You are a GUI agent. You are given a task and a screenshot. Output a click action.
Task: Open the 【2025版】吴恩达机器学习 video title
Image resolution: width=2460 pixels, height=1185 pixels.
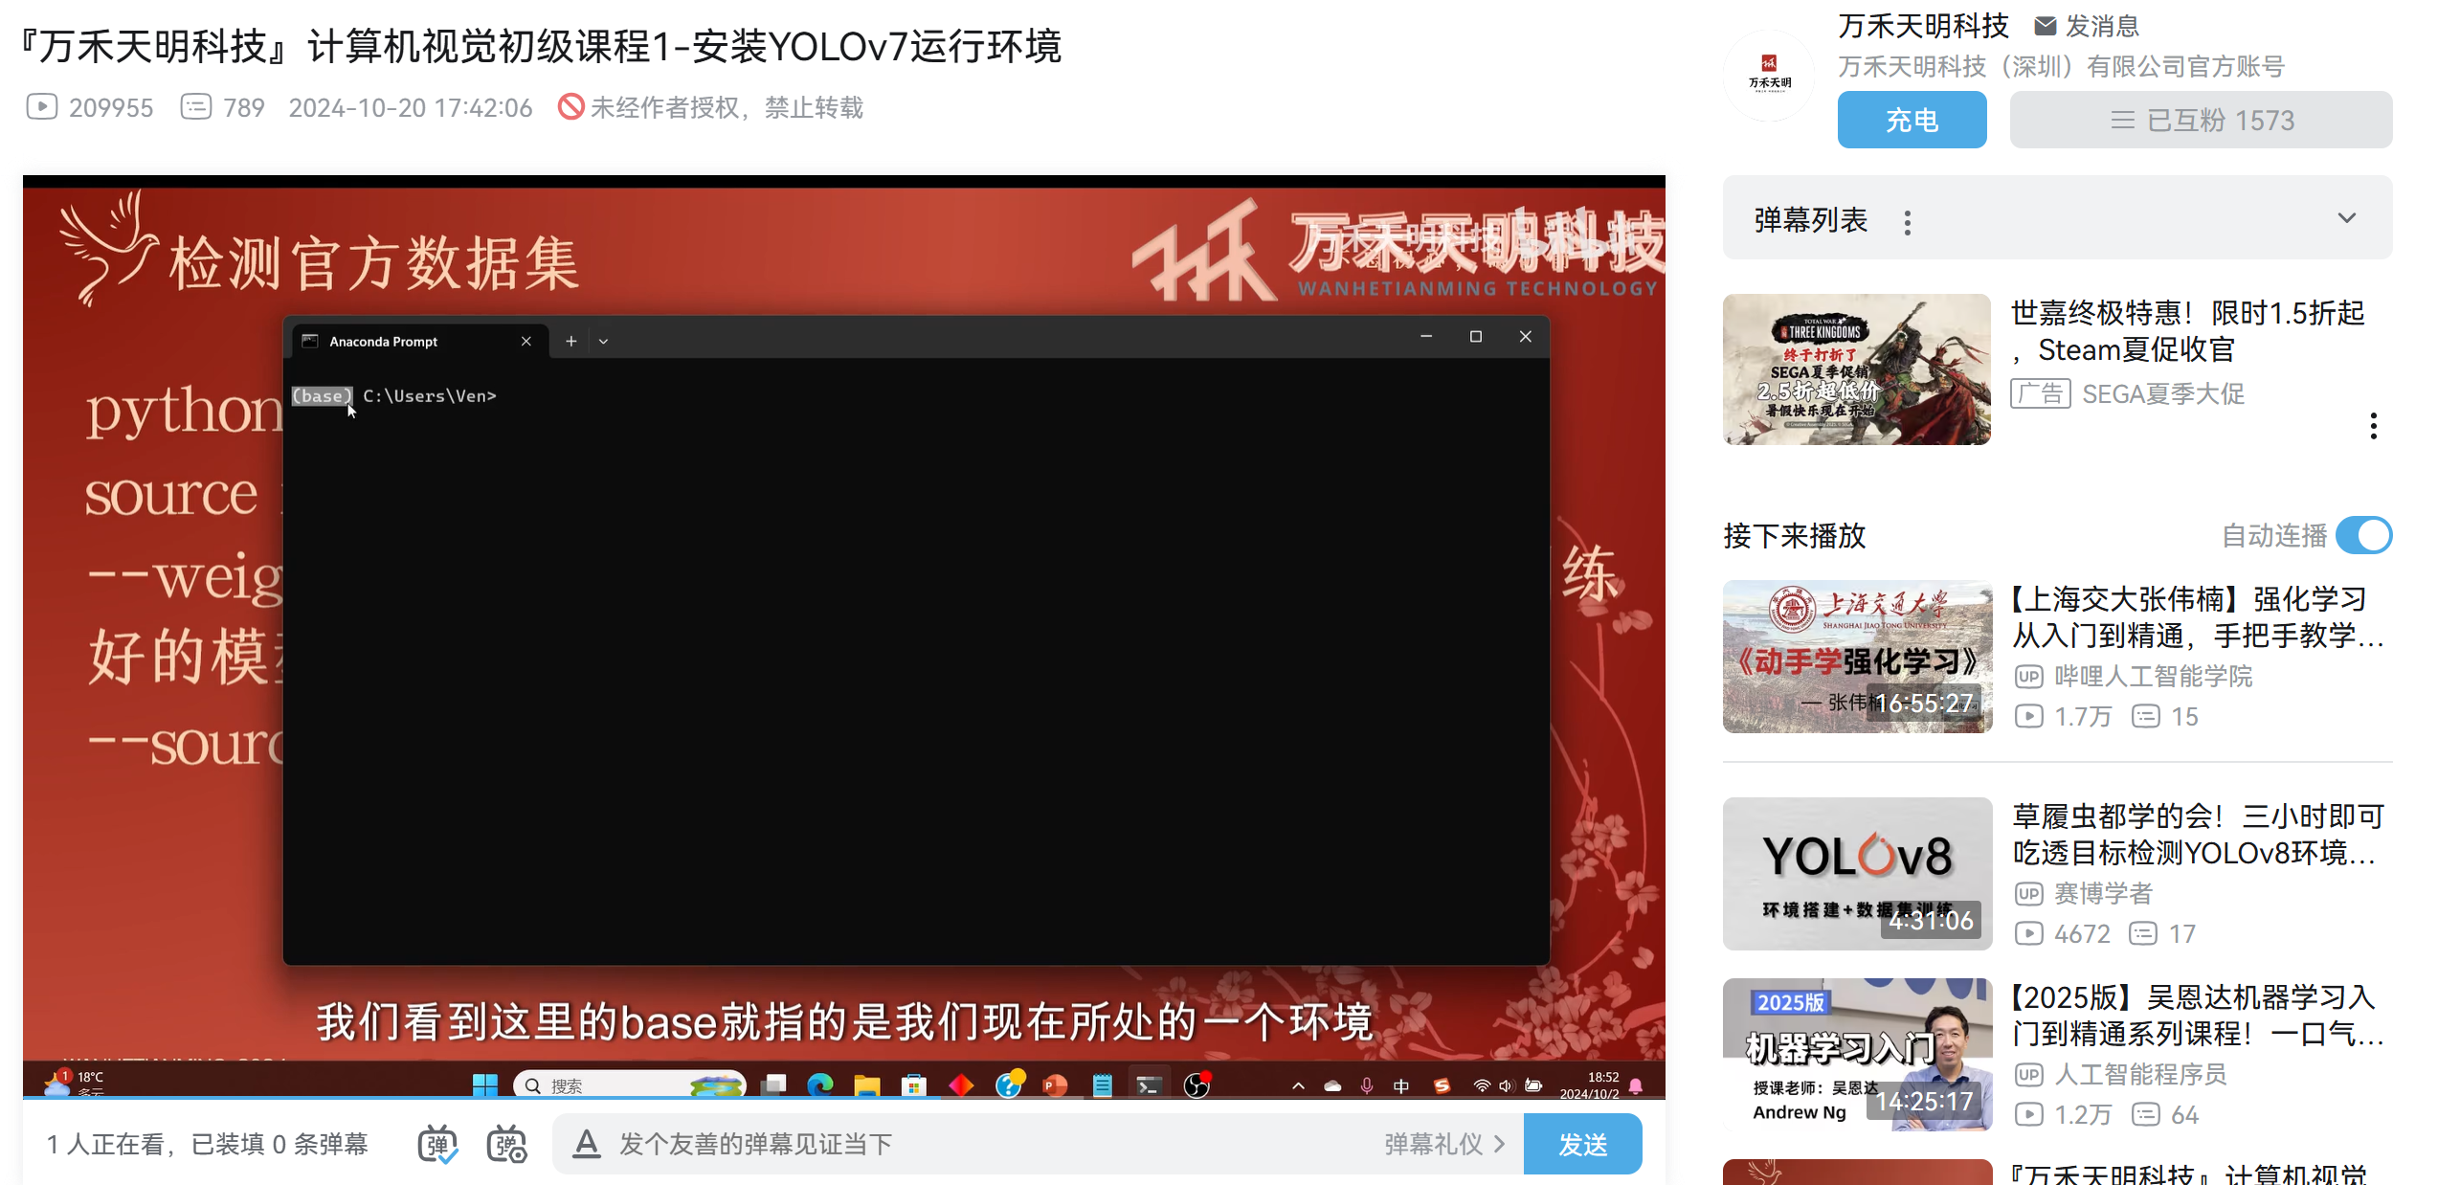tap(2196, 1016)
